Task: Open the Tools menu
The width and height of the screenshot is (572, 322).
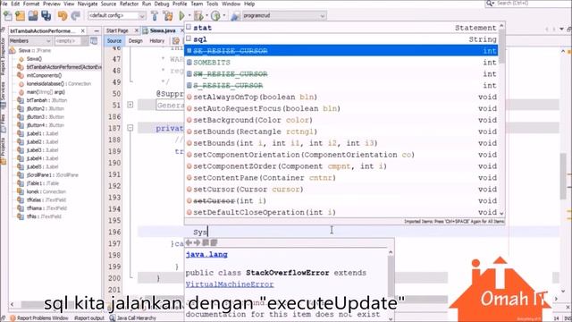Action: [x=212, y=4]
